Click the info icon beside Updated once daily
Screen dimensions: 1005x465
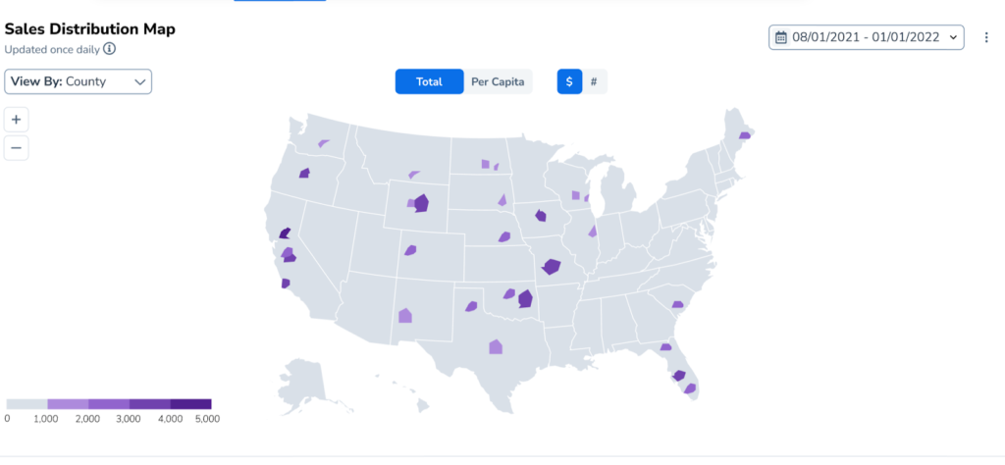pyautogui.click(x=110, y=48)
